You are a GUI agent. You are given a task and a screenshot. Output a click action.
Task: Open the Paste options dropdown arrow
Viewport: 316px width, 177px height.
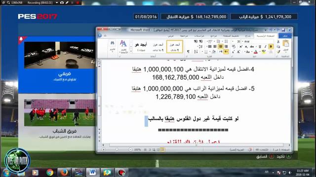(285, 52)
